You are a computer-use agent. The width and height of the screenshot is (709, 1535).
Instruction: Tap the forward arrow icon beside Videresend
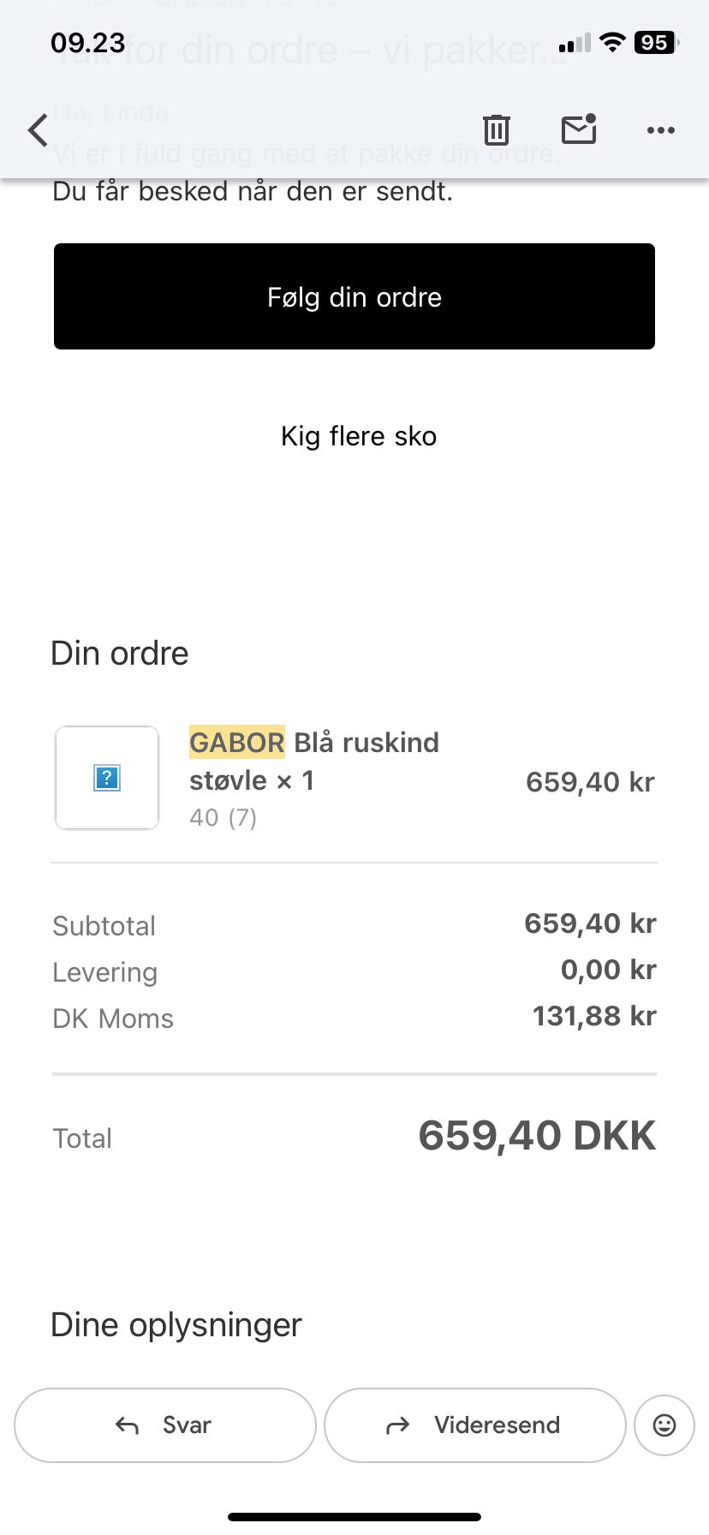click(x=398, y=1425)
